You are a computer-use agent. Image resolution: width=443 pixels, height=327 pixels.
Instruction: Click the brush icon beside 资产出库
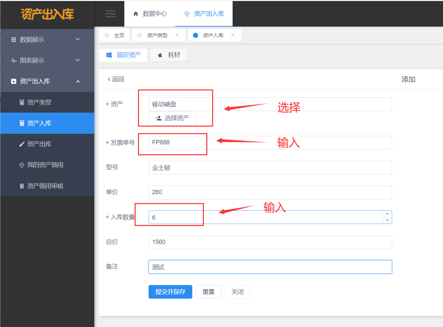[x=22, y=144]
